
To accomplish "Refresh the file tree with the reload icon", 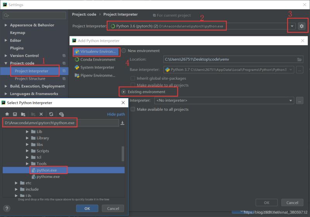I will tap(51, 114).
